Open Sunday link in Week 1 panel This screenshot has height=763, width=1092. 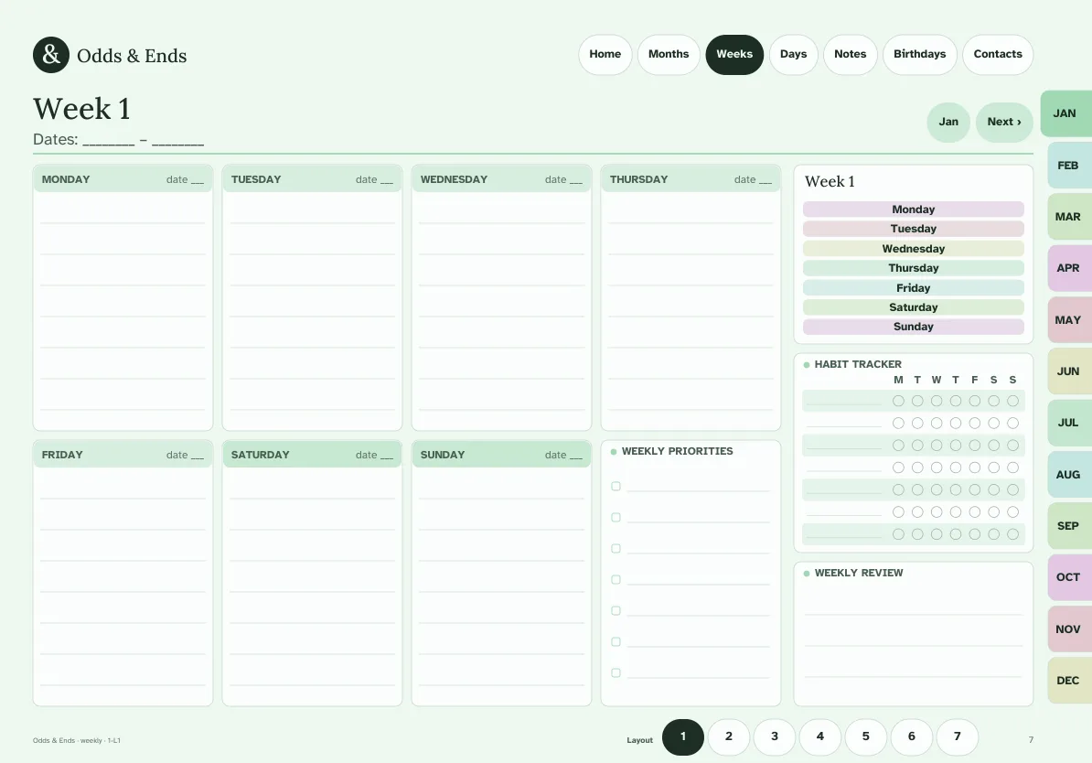(913, 327)
